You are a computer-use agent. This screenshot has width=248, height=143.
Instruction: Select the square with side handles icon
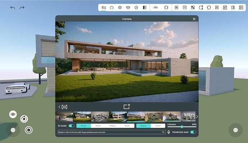(201, 8)
